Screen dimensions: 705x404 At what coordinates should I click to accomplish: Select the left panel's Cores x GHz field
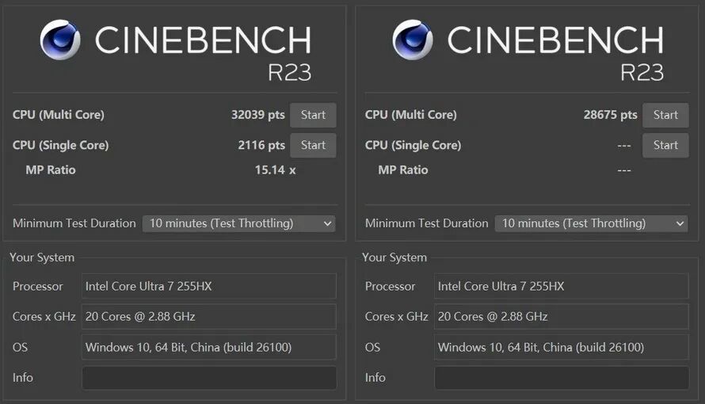tap(209, 316)
